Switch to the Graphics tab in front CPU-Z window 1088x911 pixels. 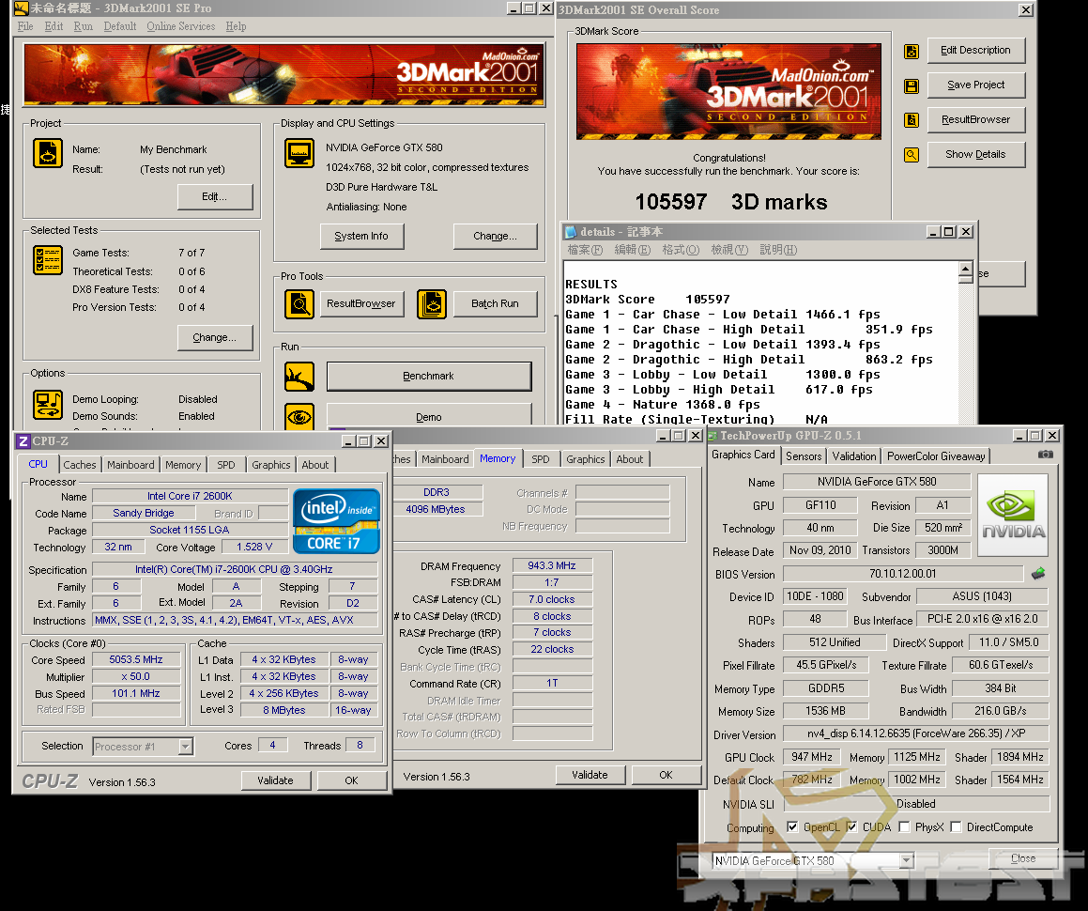pyautogui.click(x=271, y=465)
